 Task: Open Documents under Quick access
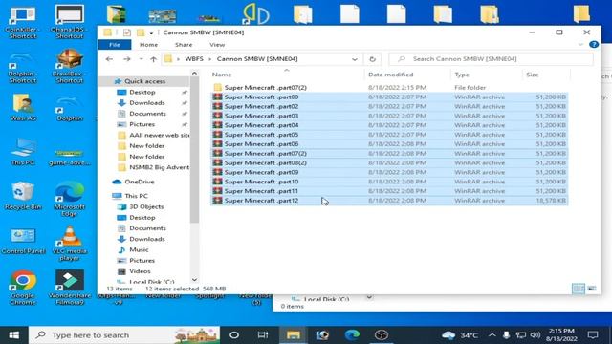(x=147, y=114)
